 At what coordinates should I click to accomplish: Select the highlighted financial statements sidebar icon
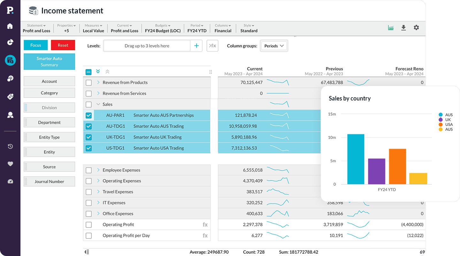pos(10,60)
